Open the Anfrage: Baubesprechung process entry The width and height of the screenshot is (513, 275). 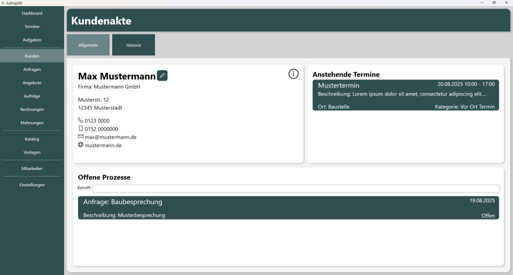coord(288,208)
